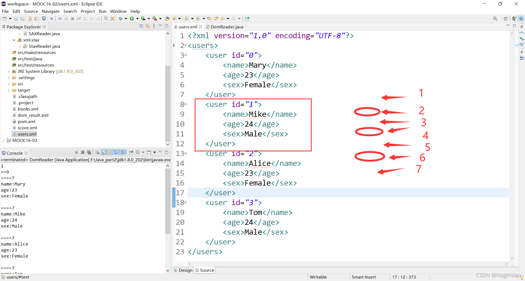Click the green Run button
This screenshot has height=281, width=525.
click(x=132, y=19)
